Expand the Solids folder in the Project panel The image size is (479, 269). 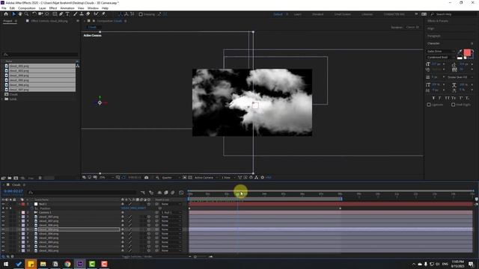click(3, 99)
